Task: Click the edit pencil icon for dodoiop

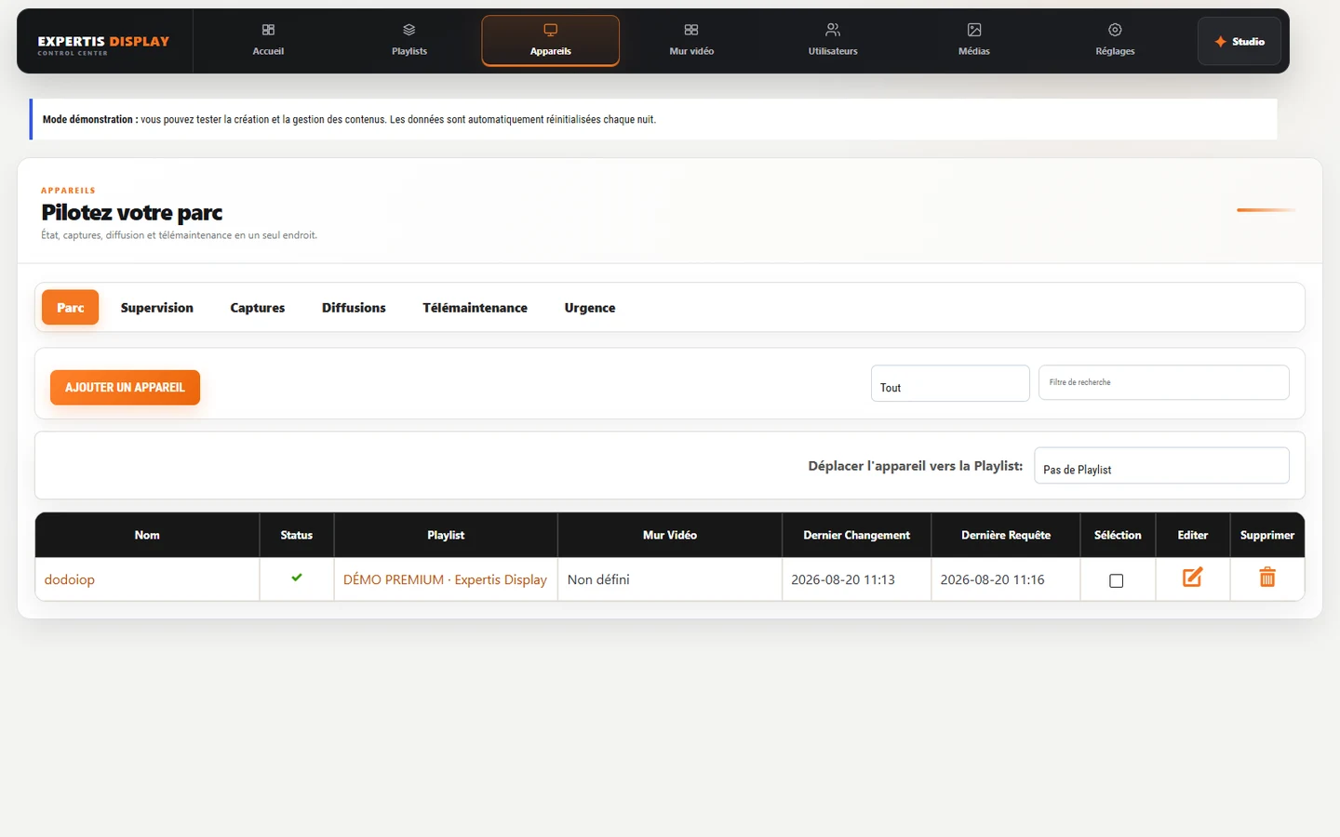Action: [1193, 578]
